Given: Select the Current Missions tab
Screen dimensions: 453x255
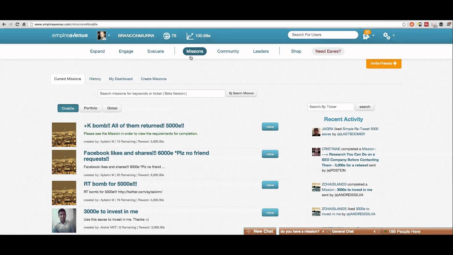Looking at the screenshot, I should tap(68, 79).
